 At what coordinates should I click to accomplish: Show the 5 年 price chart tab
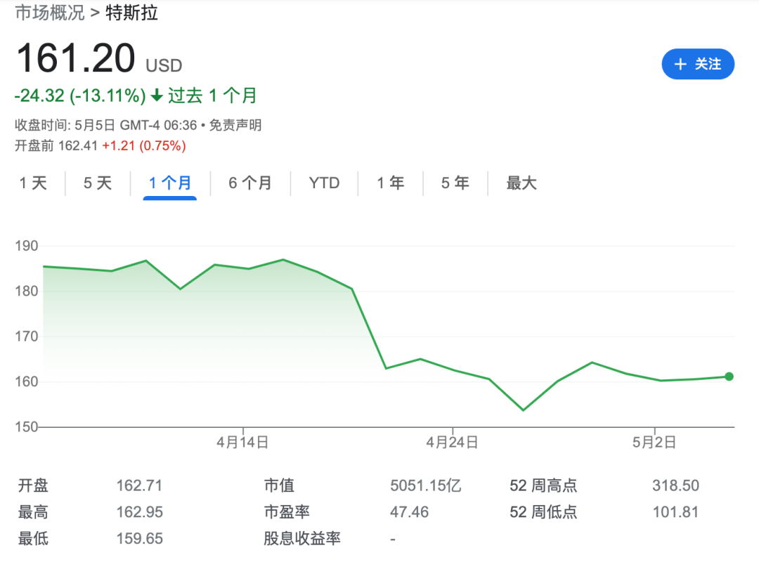(x=455, y=183)
